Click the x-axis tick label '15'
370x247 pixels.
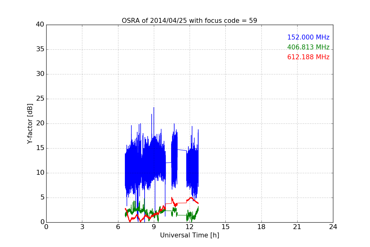(x=225, y=227)
